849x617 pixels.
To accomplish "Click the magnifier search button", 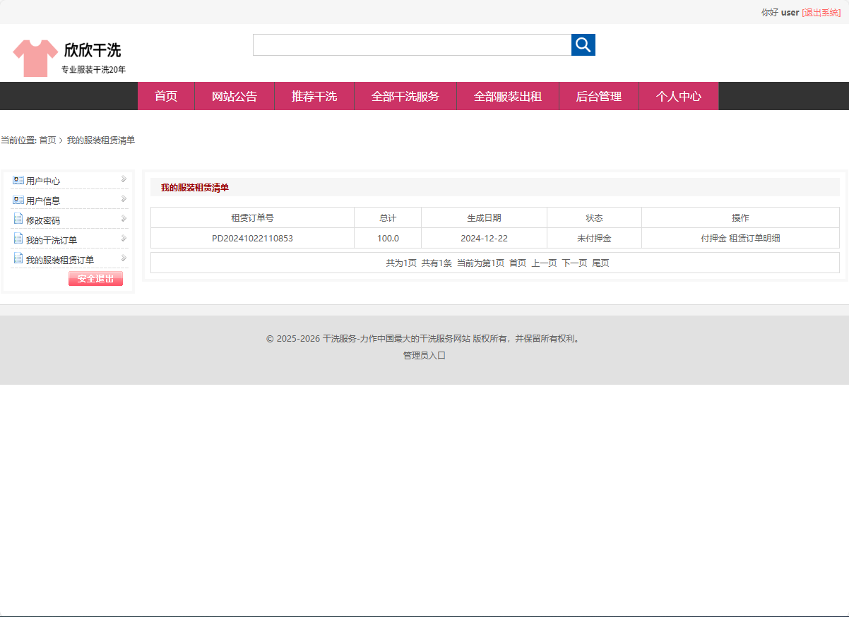I will click(x=583, y=45).
